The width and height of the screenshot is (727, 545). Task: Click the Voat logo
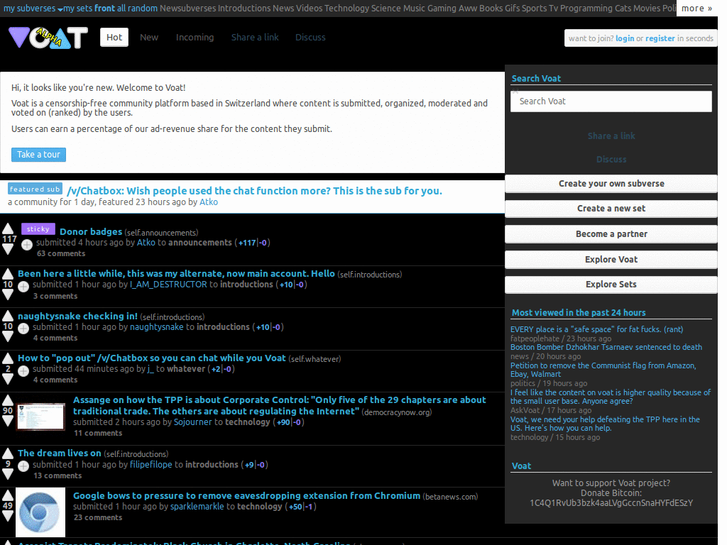point(47,38)
